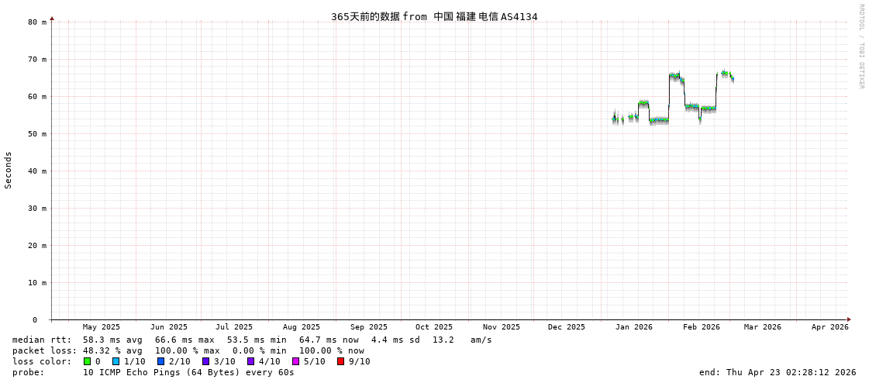Click the Jan 2026 x-axis label
The image size is (869, 383).
point(634,327)
